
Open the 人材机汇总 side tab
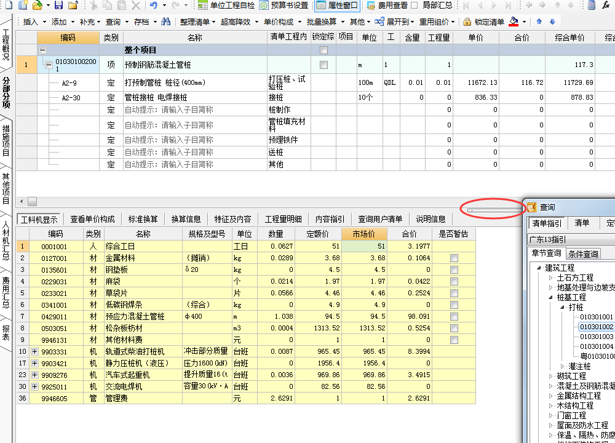(6, 241)
